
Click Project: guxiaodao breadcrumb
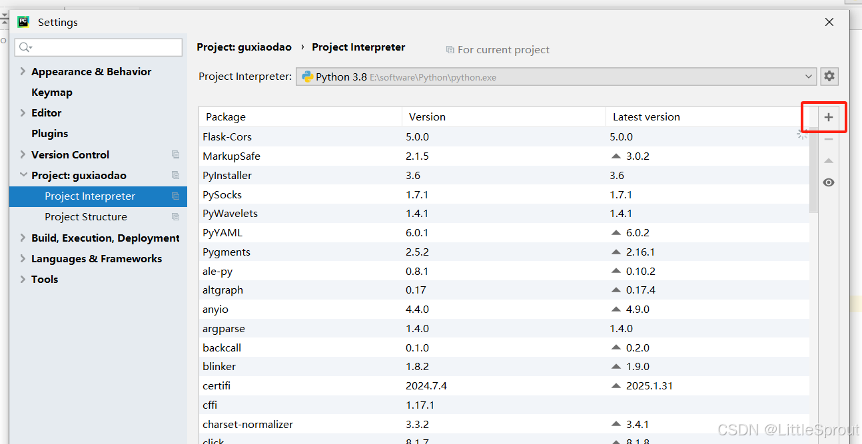[x=244, y=47]
